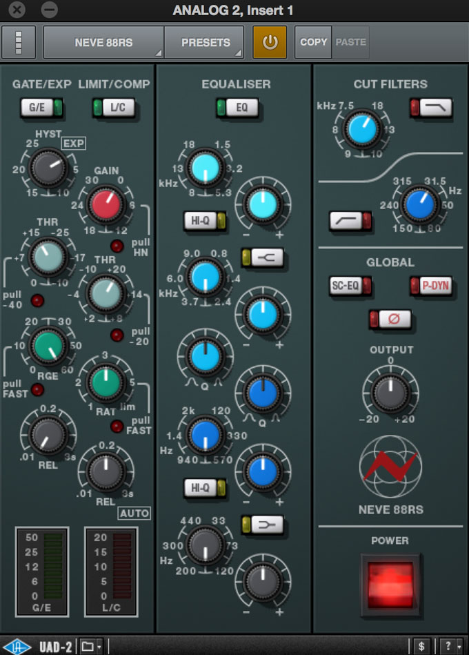Click the pull -20 red LED indicator
Image resolution: width=469 pixels, height=655 pixels.
click(x=117, y=335)
